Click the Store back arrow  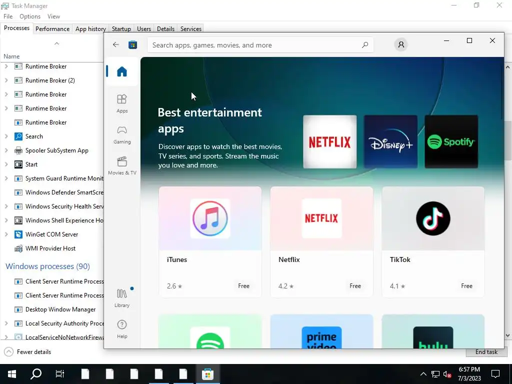(x=116, y=44)
